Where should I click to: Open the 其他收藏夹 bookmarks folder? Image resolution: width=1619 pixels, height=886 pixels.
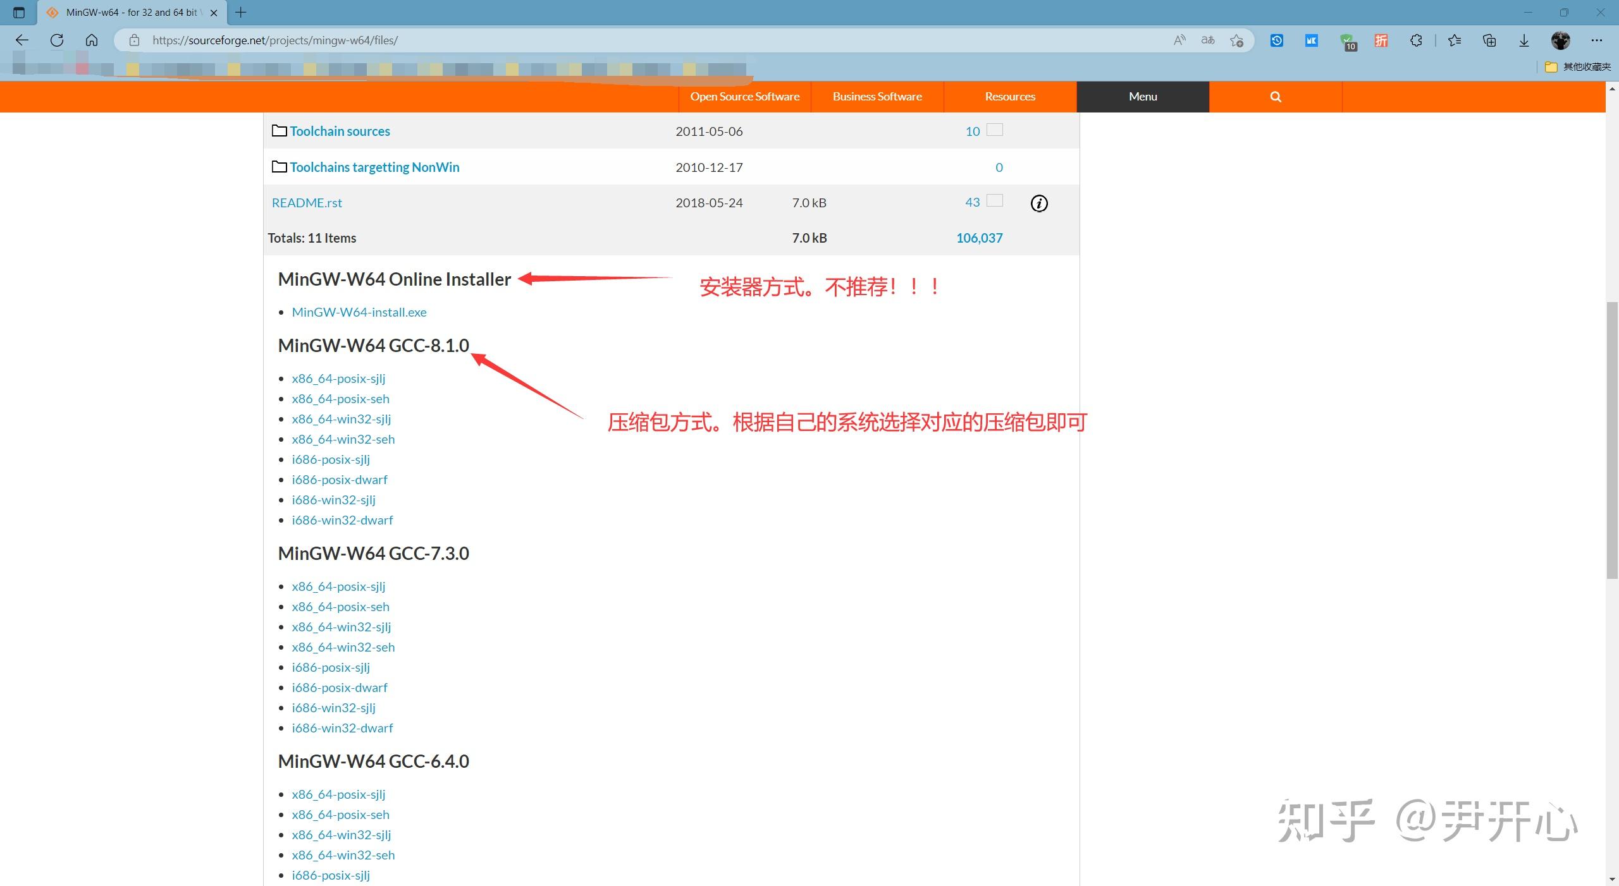coord(1578,66)
